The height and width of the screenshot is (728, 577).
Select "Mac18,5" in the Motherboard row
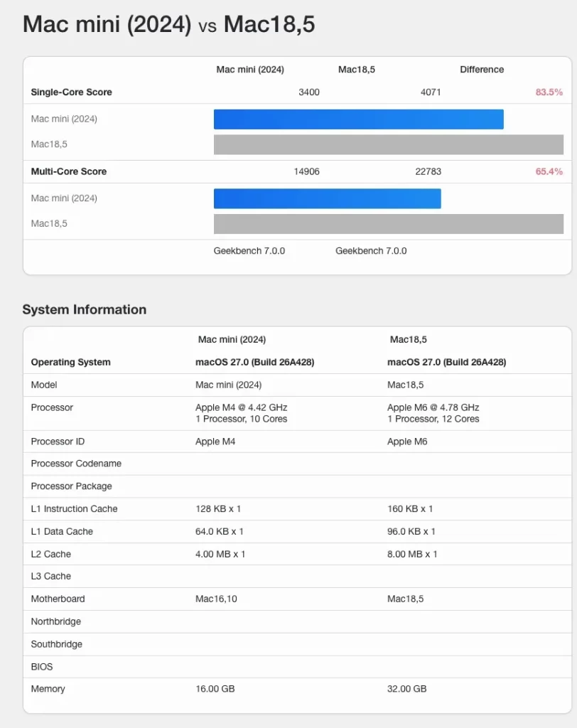[x=405, y=599]
